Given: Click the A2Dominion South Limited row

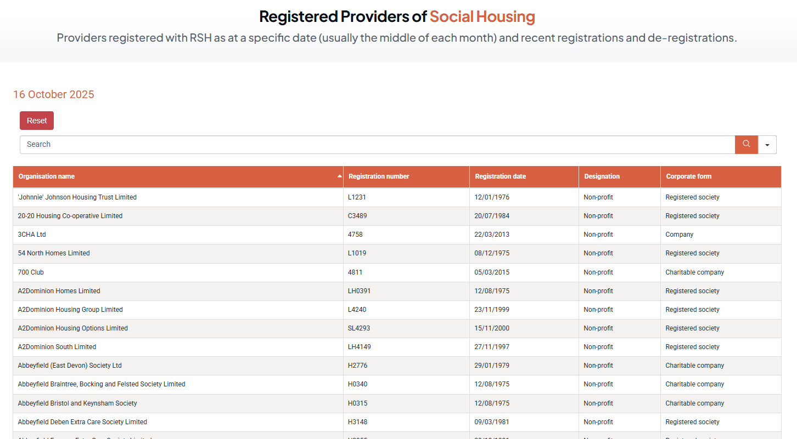Looking at the screenshot, I should [57, 347].
